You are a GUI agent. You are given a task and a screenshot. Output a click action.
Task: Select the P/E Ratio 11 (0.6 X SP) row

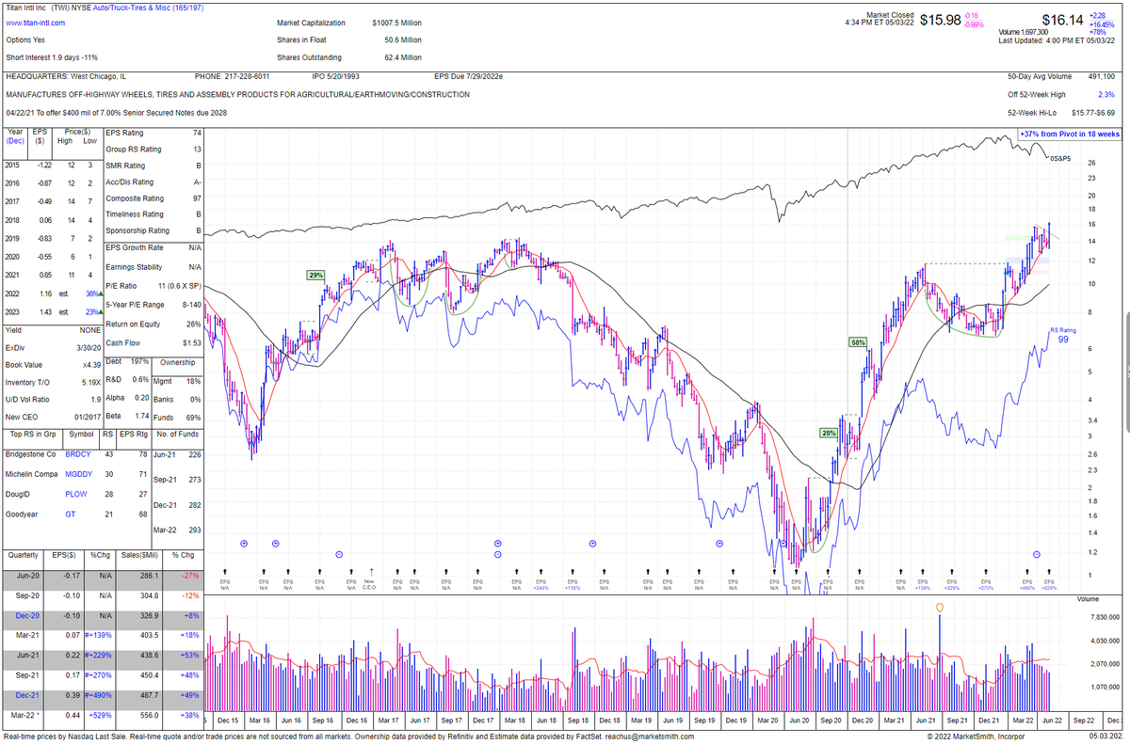click(x=153, y=286)
